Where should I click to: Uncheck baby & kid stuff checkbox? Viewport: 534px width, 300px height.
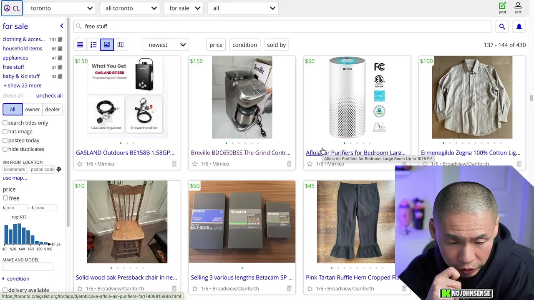pos(60,76)
